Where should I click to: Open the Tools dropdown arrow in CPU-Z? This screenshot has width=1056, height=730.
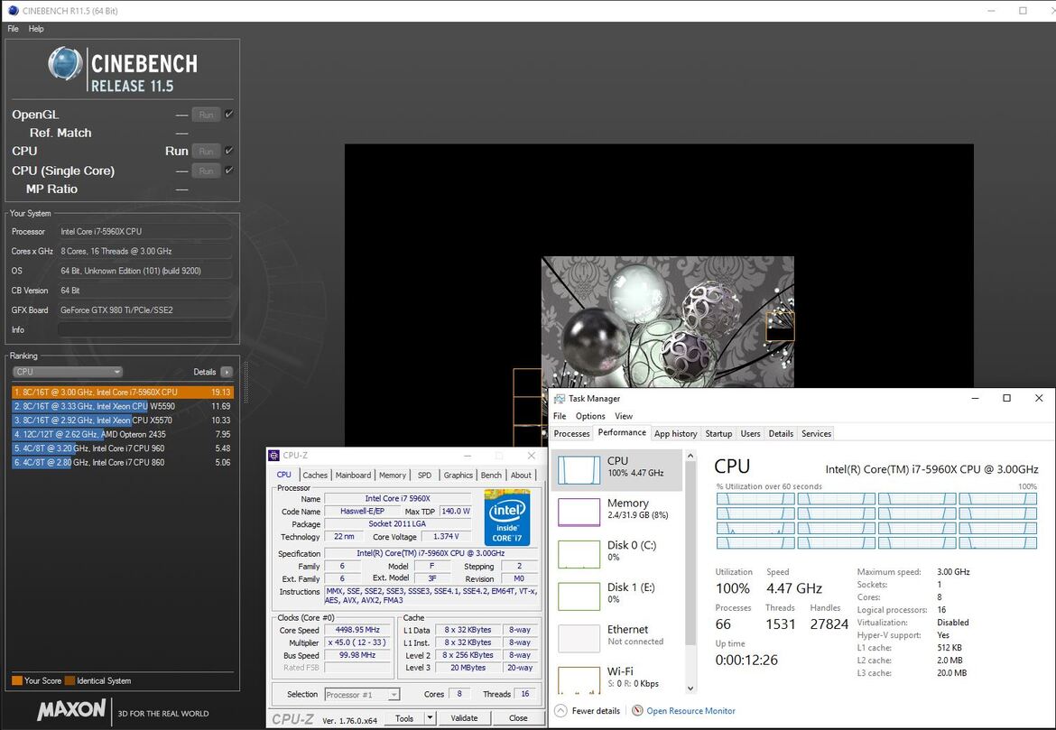coord(430,718)
